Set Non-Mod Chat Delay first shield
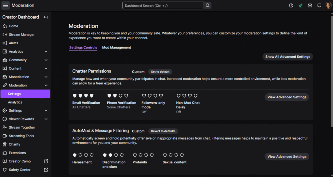333x177 pixels. (179, 96)
